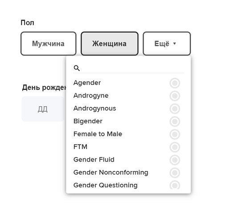Pick the Gender Nonconforming option label
225x214 pixels.
point(111,173)
